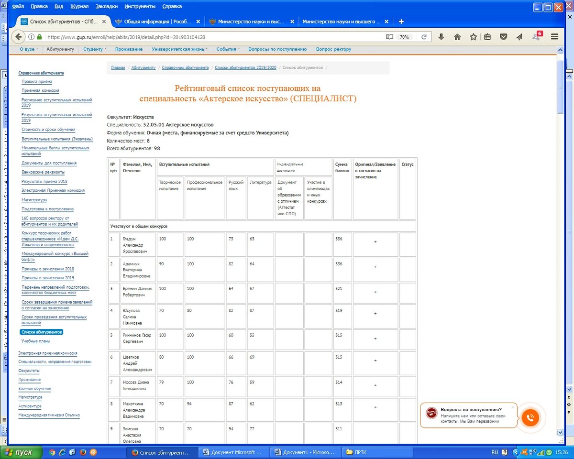Click network signal bars tray icon
This screenshot has height=459, width=574.
541,452
